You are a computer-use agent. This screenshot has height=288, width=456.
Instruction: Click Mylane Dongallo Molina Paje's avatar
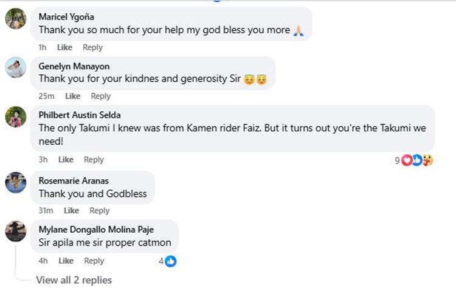click(15, 231)
